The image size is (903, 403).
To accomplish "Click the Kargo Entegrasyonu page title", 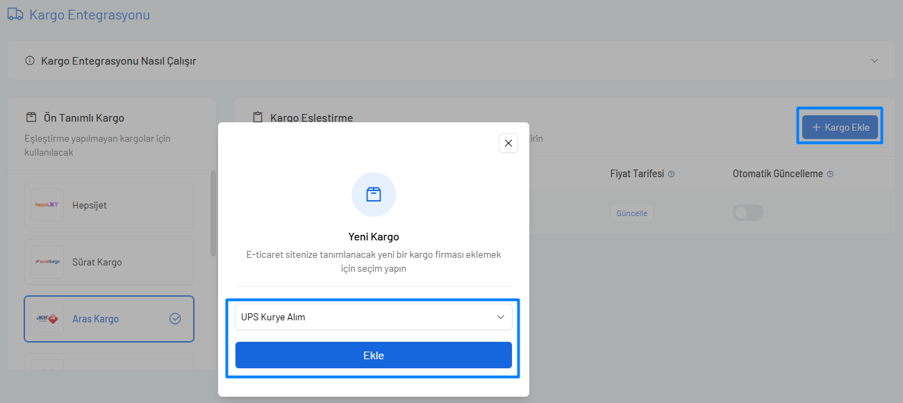I will [x=90, y=14].
